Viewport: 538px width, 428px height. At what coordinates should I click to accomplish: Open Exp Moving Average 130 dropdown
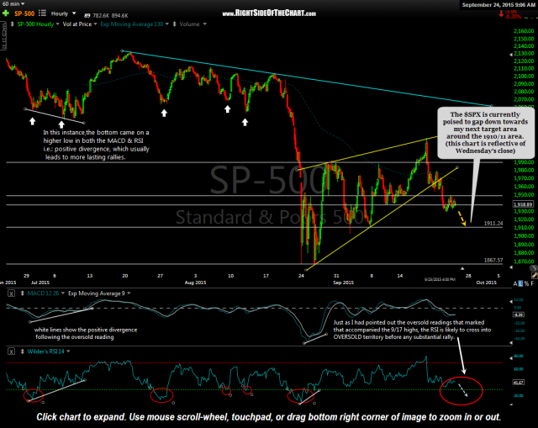pyautogui.click(x=166, y=24)
